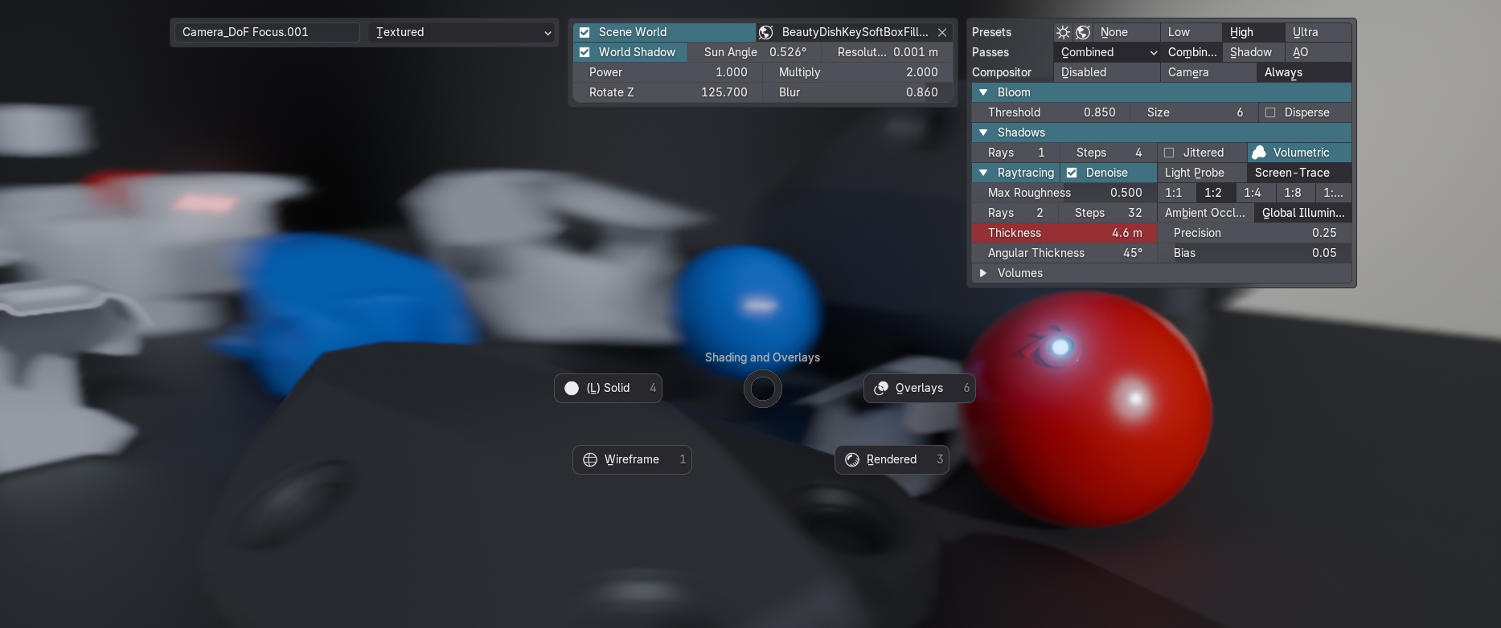1501x628 pixels.
Task: Set Compositor to Disabled
Action: tap(1107, 72)
